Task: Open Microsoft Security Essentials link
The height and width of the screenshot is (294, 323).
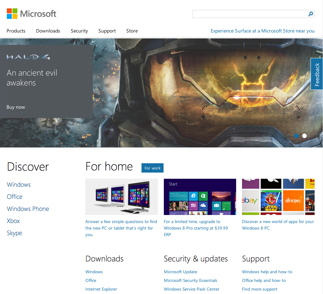Action: pyautogui.click(x=190, y=280)
